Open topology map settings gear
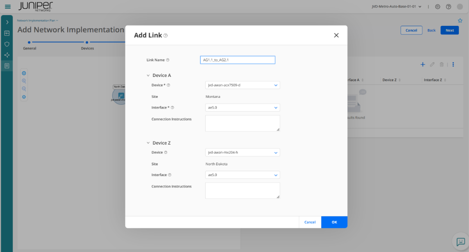Image resolution: width=469 pixels, height=252 pixels. click(24, 97)
